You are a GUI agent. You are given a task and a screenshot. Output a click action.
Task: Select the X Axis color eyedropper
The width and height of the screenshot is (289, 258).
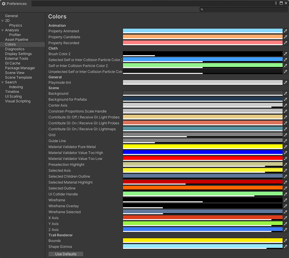pos(285,217)
